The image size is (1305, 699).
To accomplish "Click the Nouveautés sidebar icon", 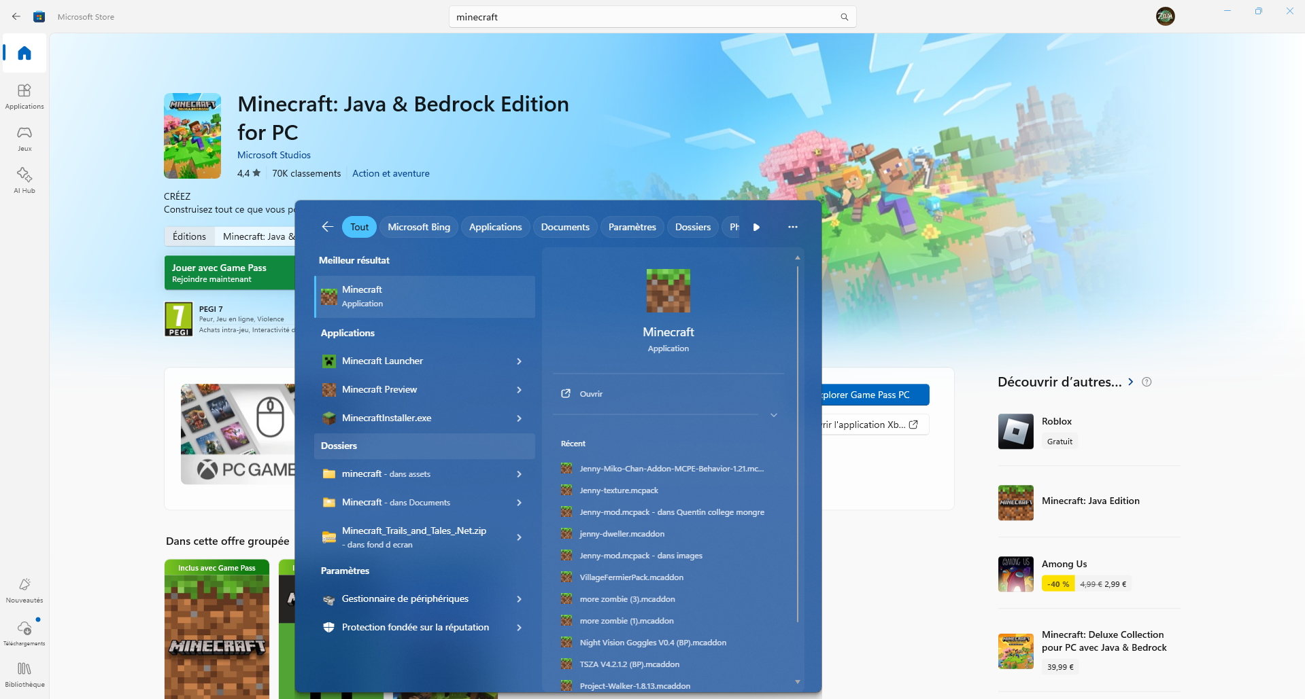I will click(24, 590).
